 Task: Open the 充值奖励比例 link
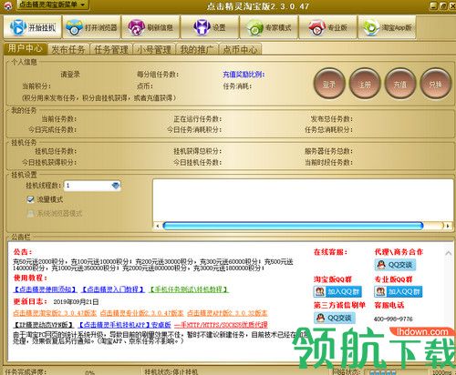[x=244, y=75]
